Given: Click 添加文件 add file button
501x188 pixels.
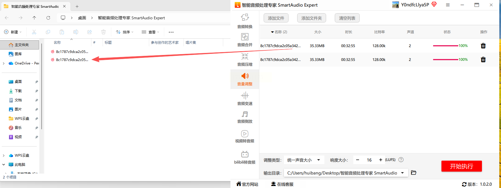Looking at the screenshot, I should pos(276,18).
